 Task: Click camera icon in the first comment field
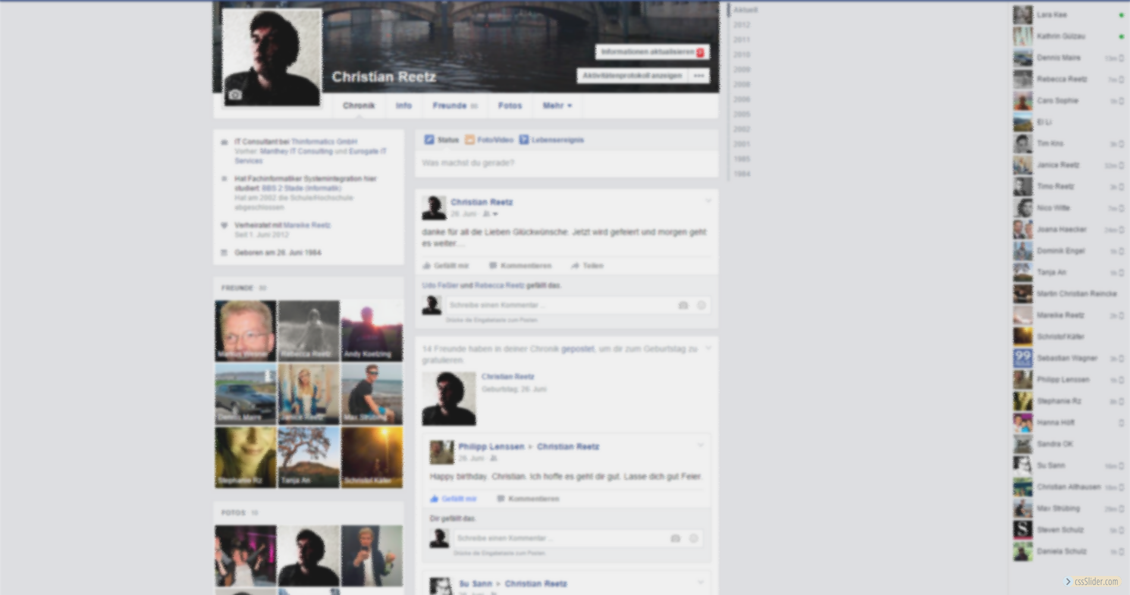(x=683, y=305)
